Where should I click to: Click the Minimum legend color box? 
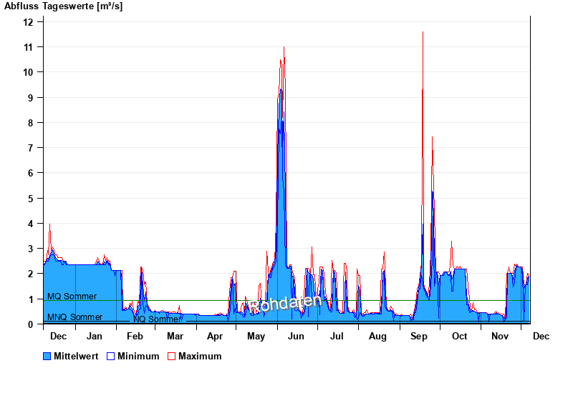click(x=110, y=356)
